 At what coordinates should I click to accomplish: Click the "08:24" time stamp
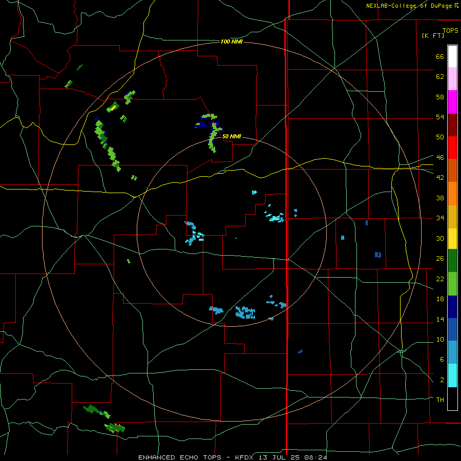point(315,457)
